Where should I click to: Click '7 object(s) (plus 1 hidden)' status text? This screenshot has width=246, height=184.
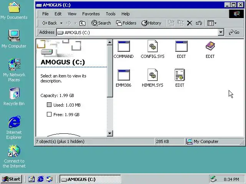coord(60,141)
